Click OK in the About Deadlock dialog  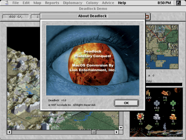[126, 103]
